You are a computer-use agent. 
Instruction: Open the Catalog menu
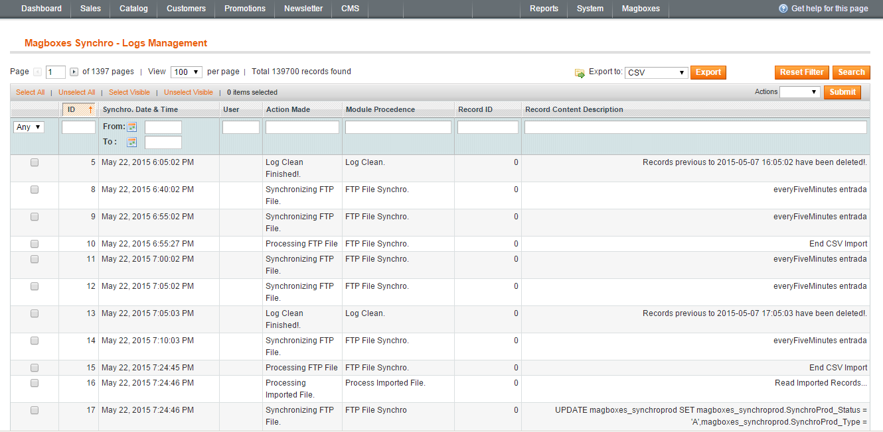tap(133, 9)
